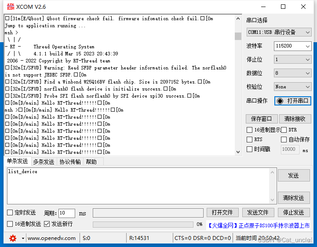Screen dimensions: 317x247
Task: Click the 发送 send button
Action: point(294,175)
